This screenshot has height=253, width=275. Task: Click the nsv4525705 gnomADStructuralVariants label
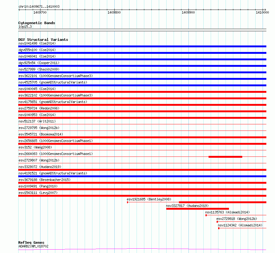pos(53,82)
